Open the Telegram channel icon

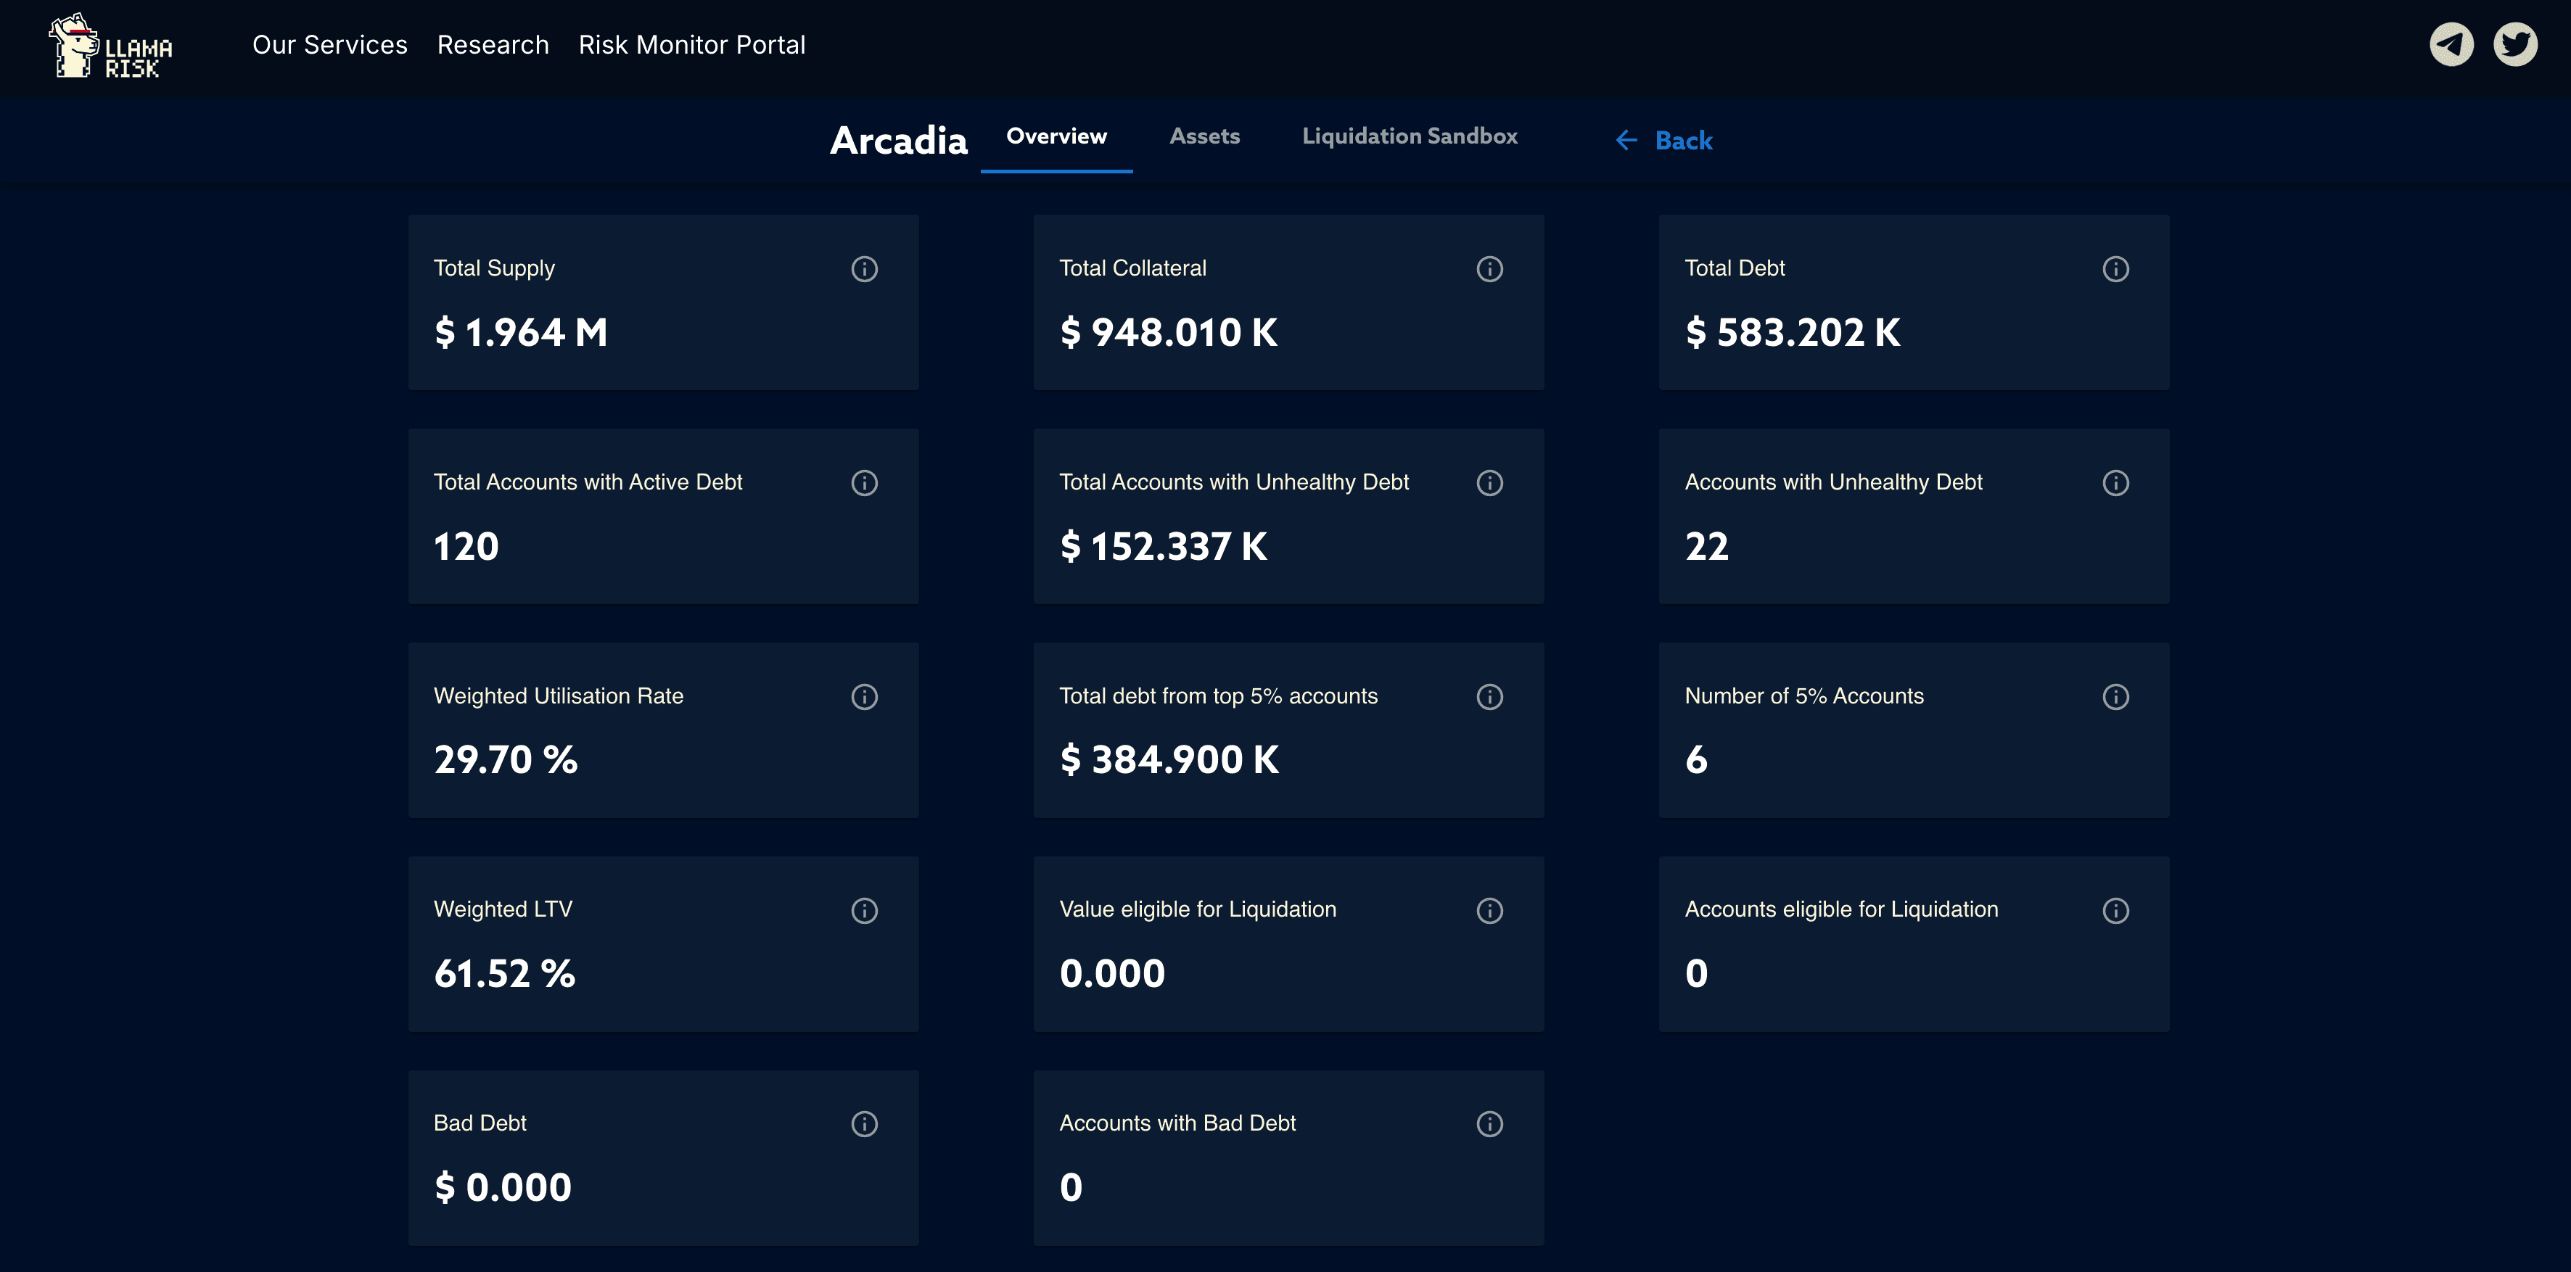(2452, 43)
